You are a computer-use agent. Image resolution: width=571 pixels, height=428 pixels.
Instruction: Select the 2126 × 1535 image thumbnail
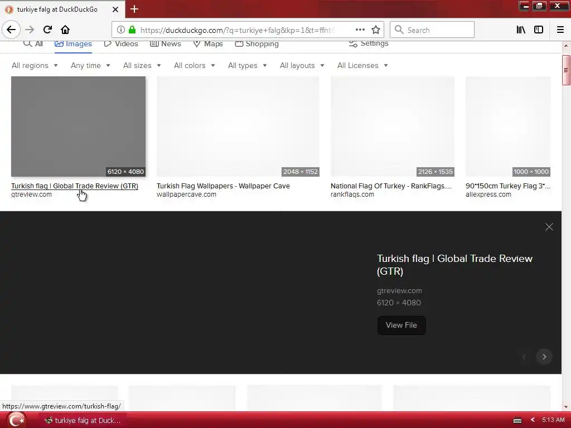(393, 127)
